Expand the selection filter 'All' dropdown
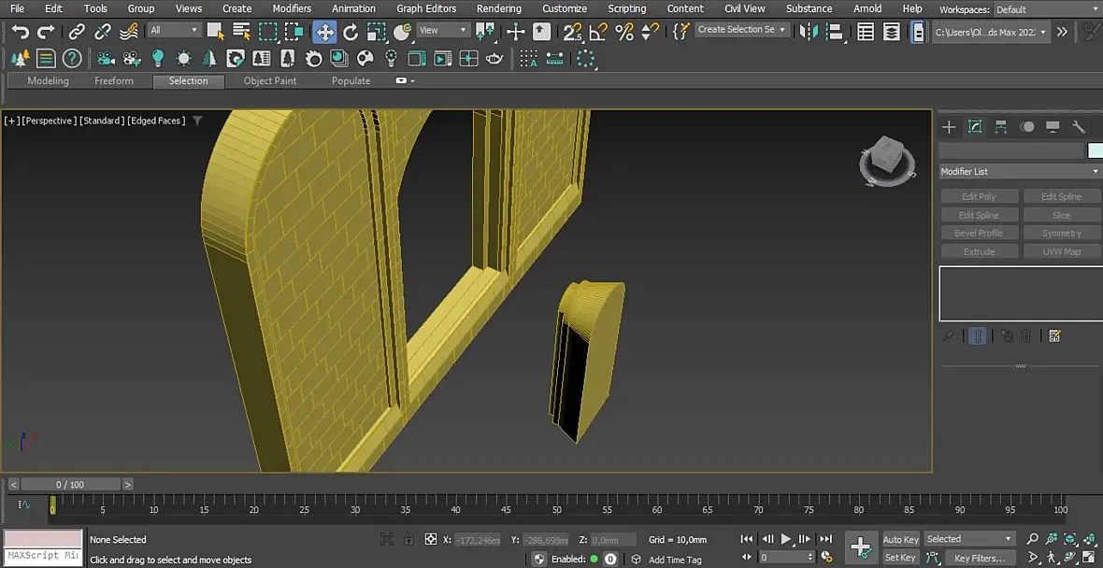This screenshot has width=1103, height=568. point(174,30)
